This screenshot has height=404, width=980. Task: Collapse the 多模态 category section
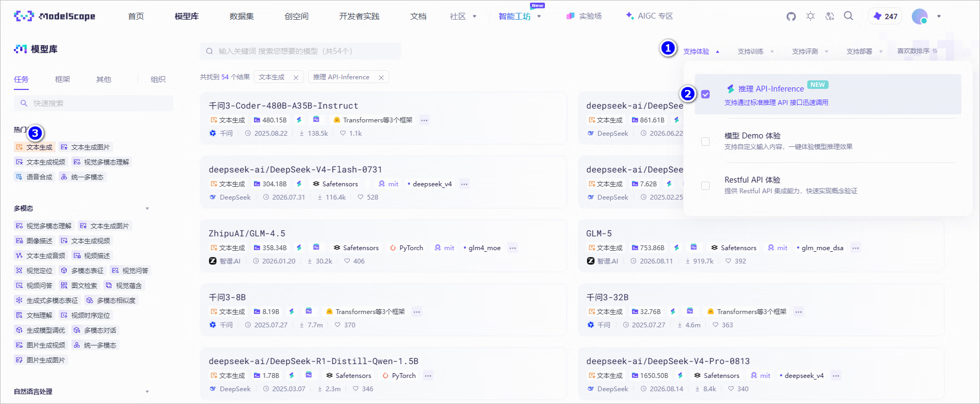tap(147, 209)
